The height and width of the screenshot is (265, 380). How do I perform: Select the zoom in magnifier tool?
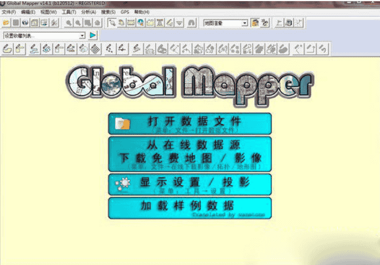(x=69, y=23)
